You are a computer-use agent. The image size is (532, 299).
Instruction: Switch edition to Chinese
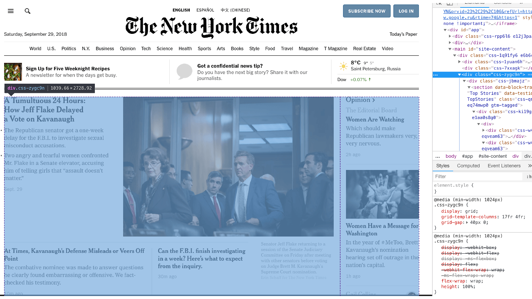tap(235, 10)
